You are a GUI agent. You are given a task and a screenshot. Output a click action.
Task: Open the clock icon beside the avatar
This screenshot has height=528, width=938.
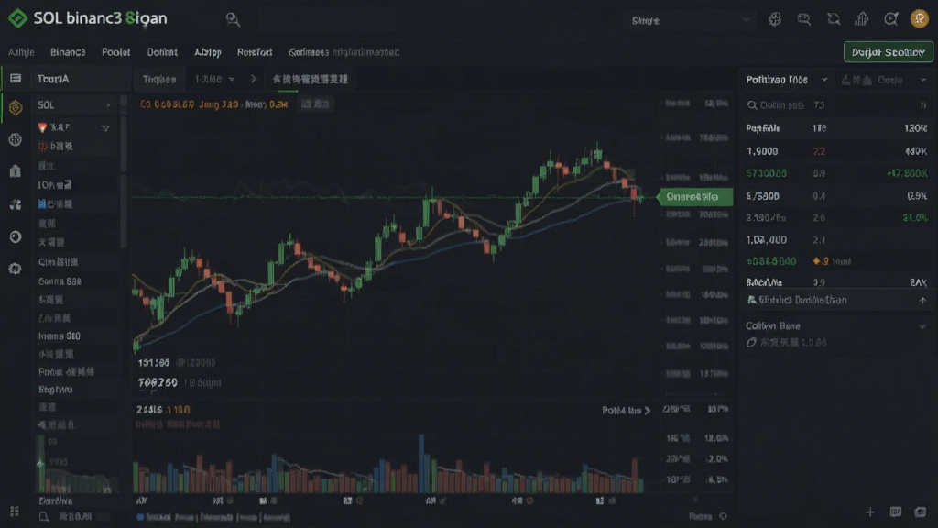pyautogui.click(x=890, y=19)
